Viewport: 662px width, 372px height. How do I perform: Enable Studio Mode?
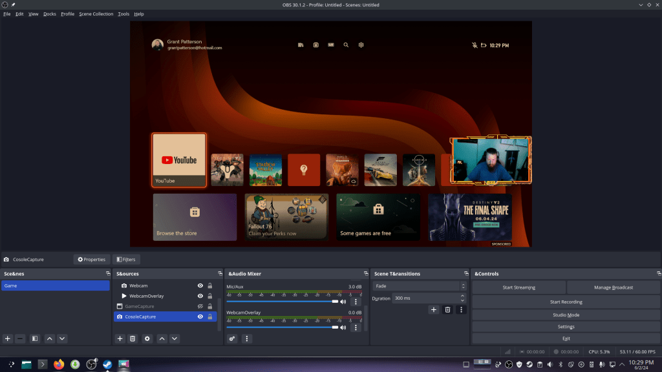click(x=566, y=315)
